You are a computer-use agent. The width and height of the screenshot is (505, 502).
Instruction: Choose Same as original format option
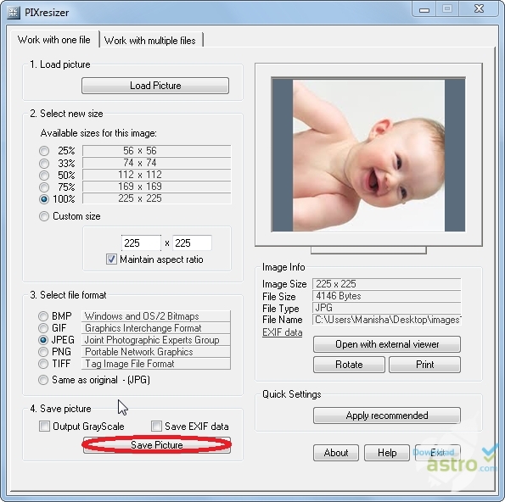[x=43, y=380]
